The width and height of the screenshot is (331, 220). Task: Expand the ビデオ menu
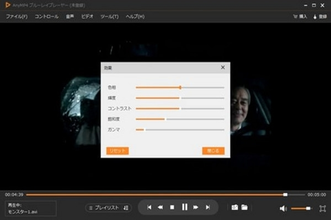(87, 16)
